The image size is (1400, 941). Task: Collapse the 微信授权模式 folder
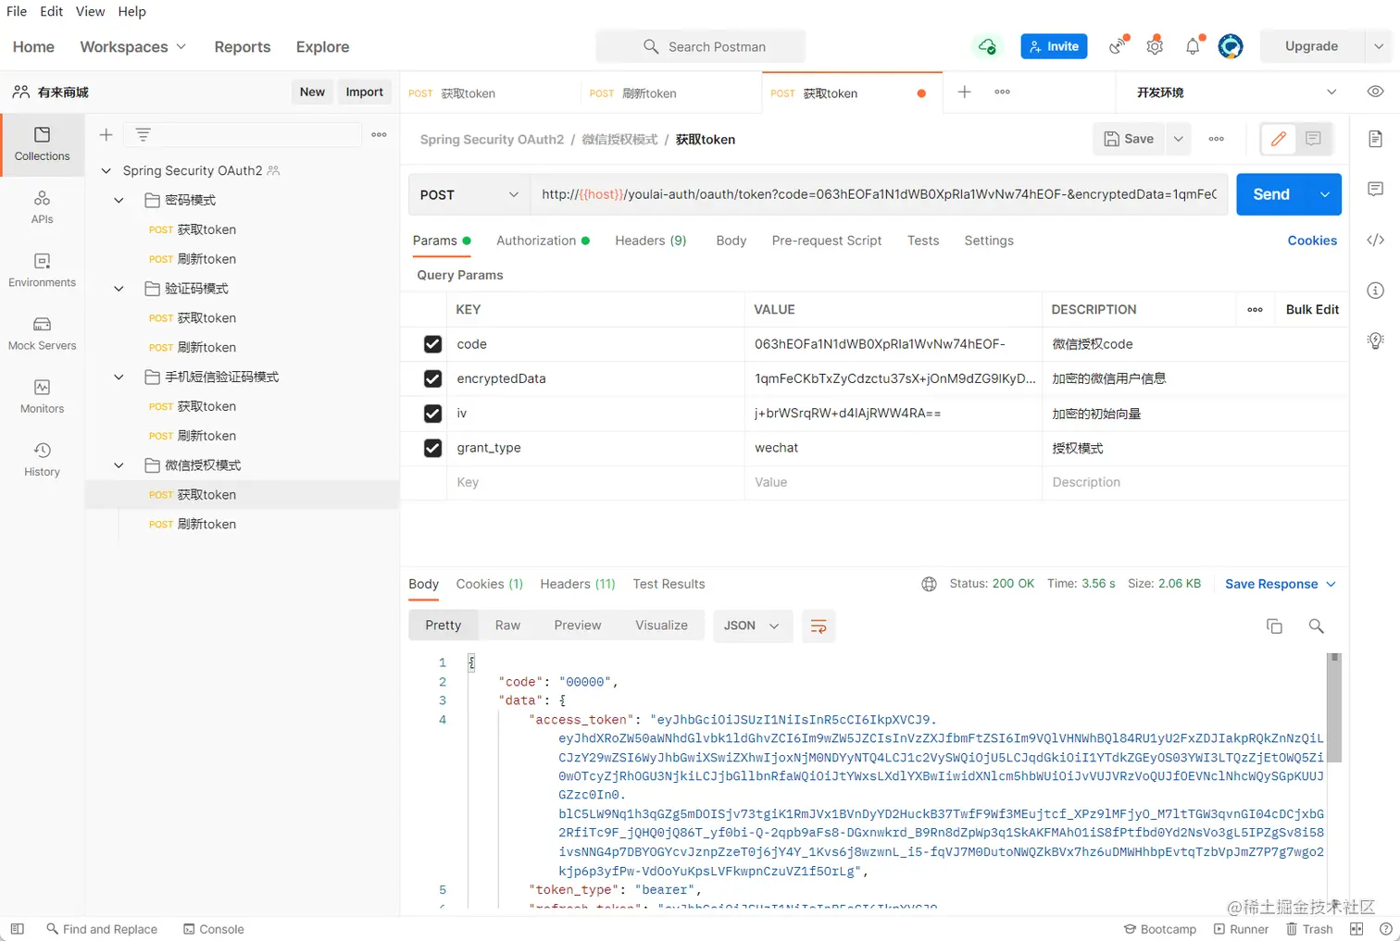click(119, 465)
